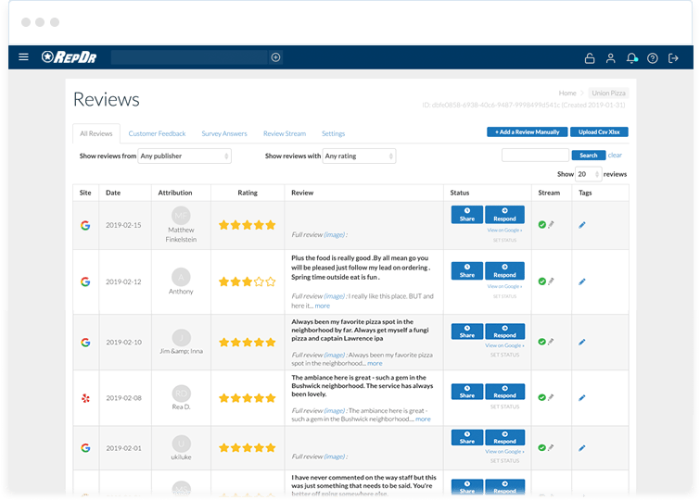Open notifications bell
This screenshot has width=700, height=500.
coord(631,58)
